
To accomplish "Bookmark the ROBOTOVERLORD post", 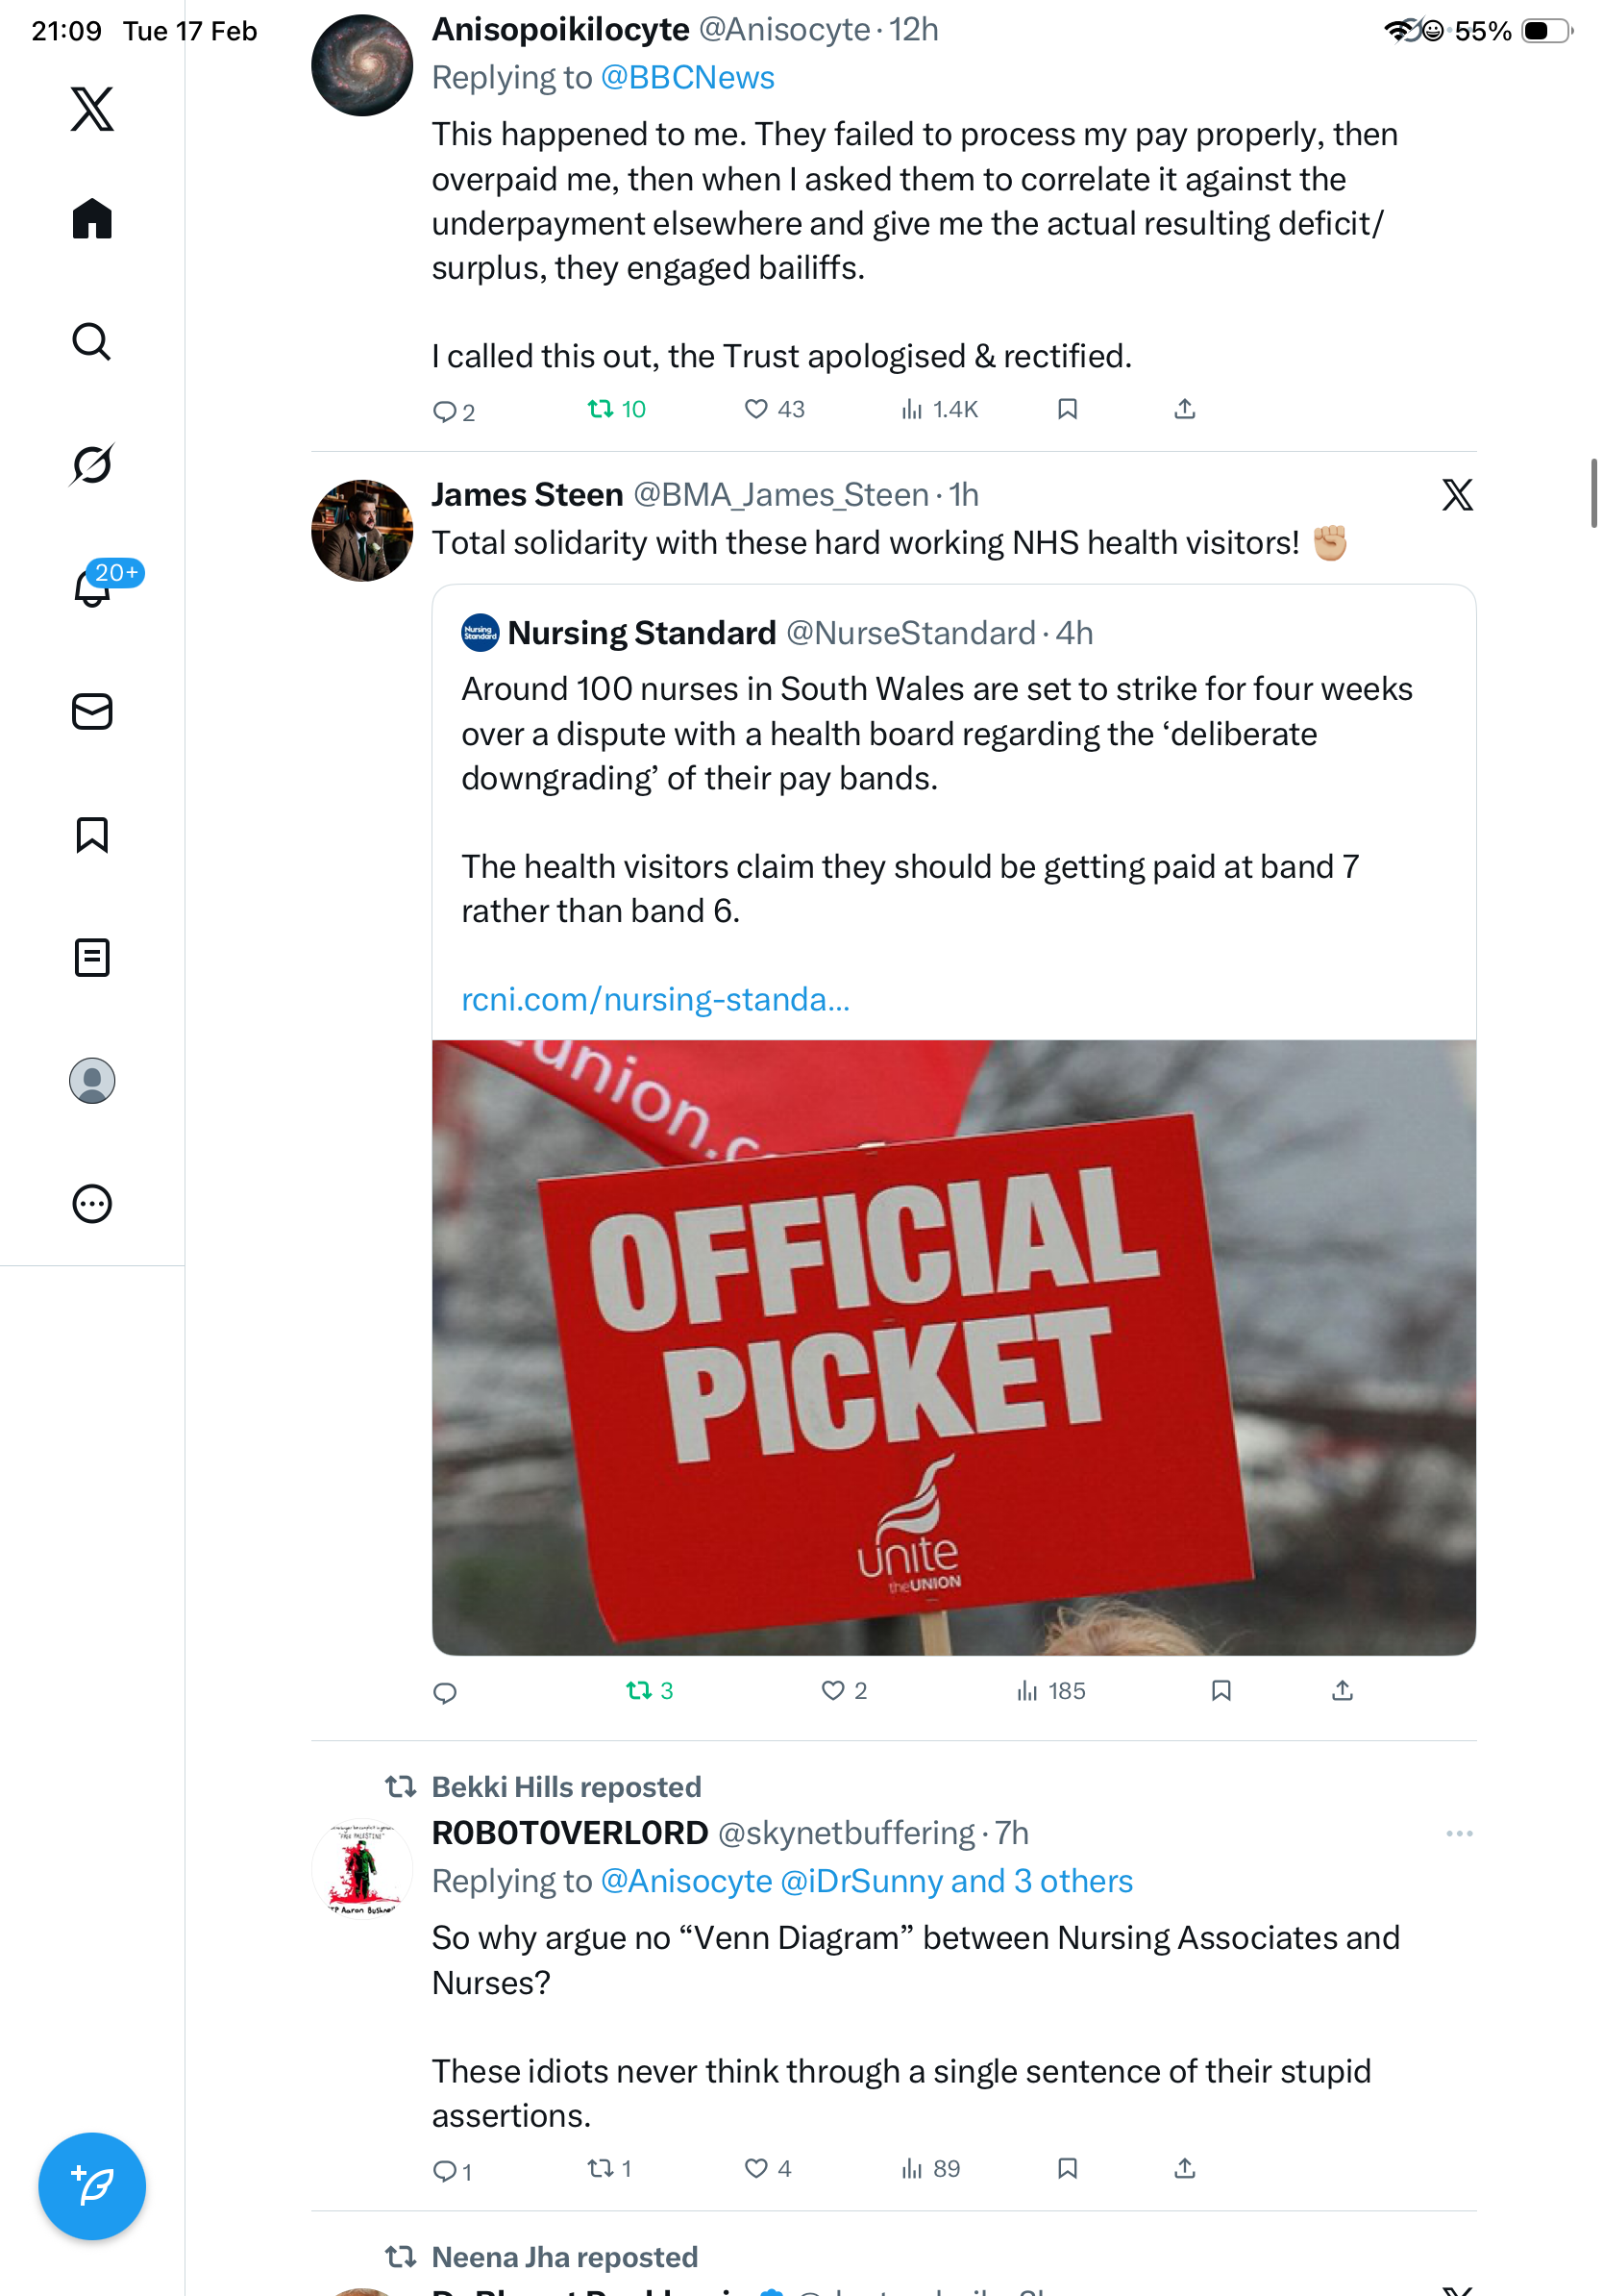I will (1068, 2168).
